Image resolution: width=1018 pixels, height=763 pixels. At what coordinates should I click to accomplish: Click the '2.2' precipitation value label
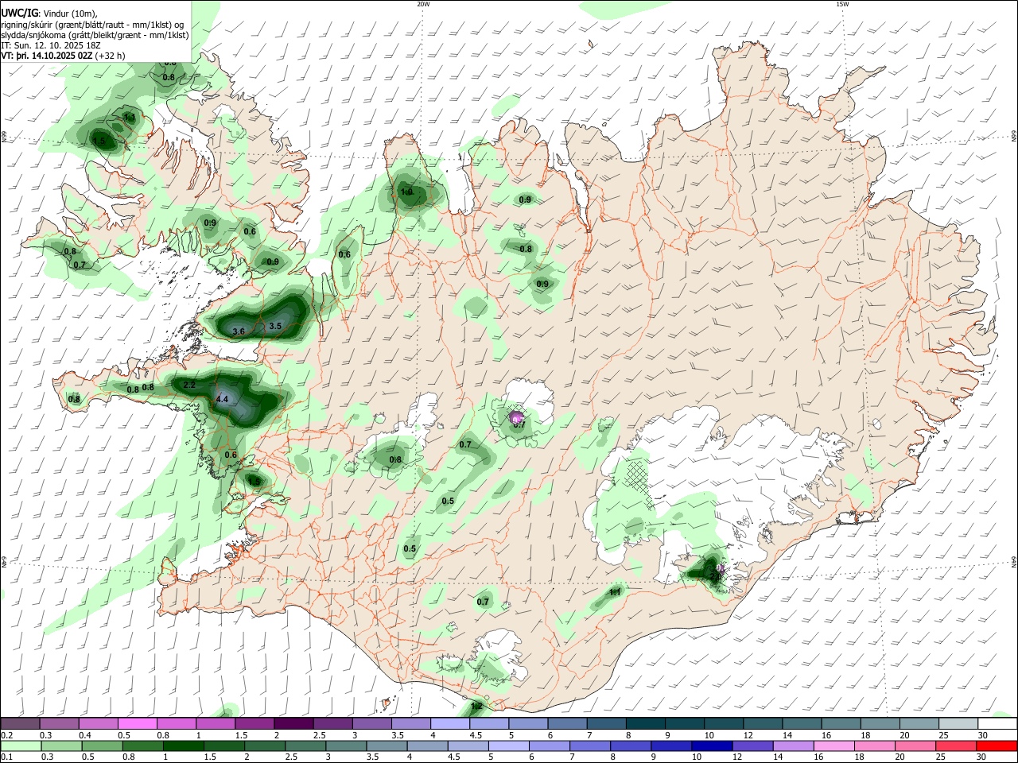click(x=189, y=385)
